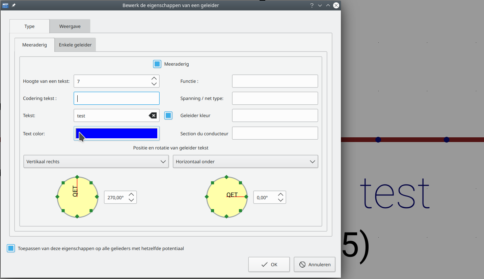Click into the Functie input field

click(275, 81)
